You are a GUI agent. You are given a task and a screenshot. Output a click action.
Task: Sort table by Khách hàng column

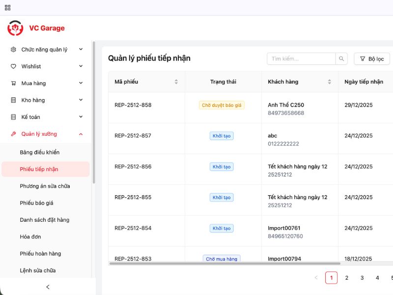[329, 82]
